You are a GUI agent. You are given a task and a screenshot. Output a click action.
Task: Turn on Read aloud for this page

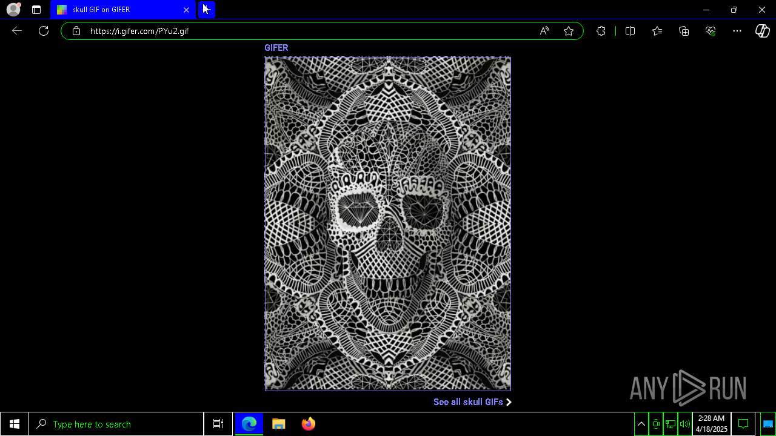pos(544,31)
